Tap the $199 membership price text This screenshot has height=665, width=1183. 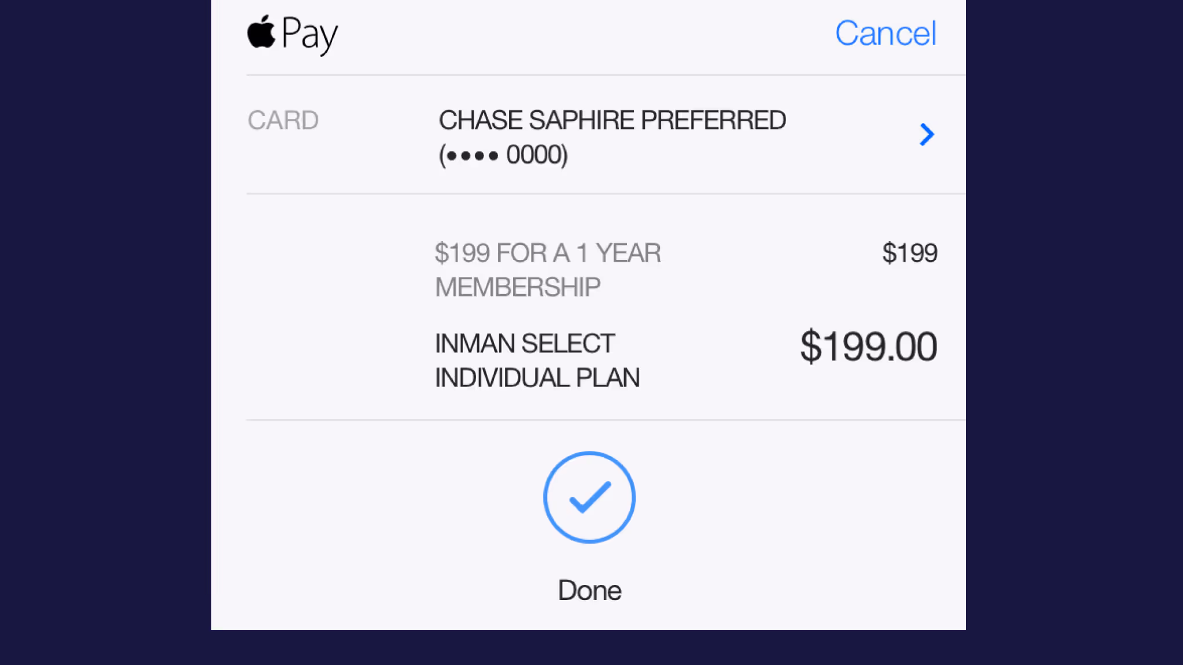click(x=910, y=252)
